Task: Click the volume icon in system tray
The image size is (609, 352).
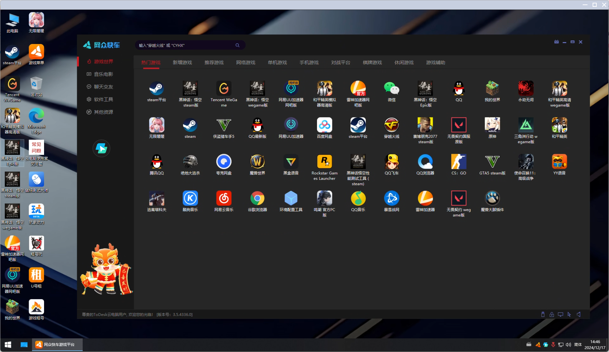Action: (x=568, y=344)
